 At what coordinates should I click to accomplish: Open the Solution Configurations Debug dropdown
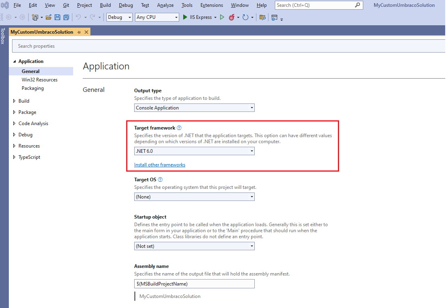click(119, 17)
